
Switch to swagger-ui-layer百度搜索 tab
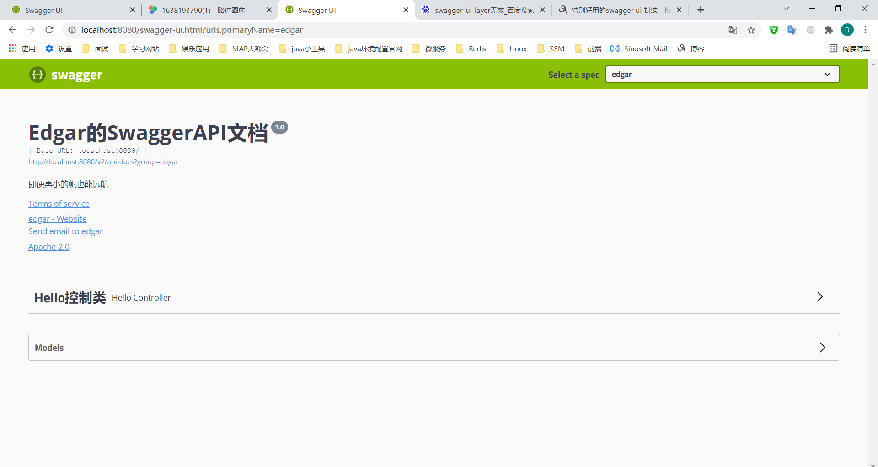(x=484, y=10)
